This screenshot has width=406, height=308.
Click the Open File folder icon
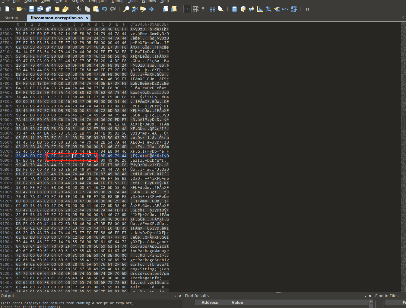pyautogui.click(x=19, y=9)
